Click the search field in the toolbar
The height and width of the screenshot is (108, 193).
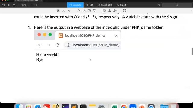[177, 5]
